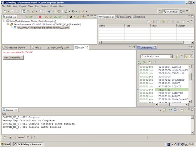This screenshot has height=147, width=196.
Task: Click the Go to program counter icon in Disassembly
Action: pyautogui.click(x=182, y=57)
